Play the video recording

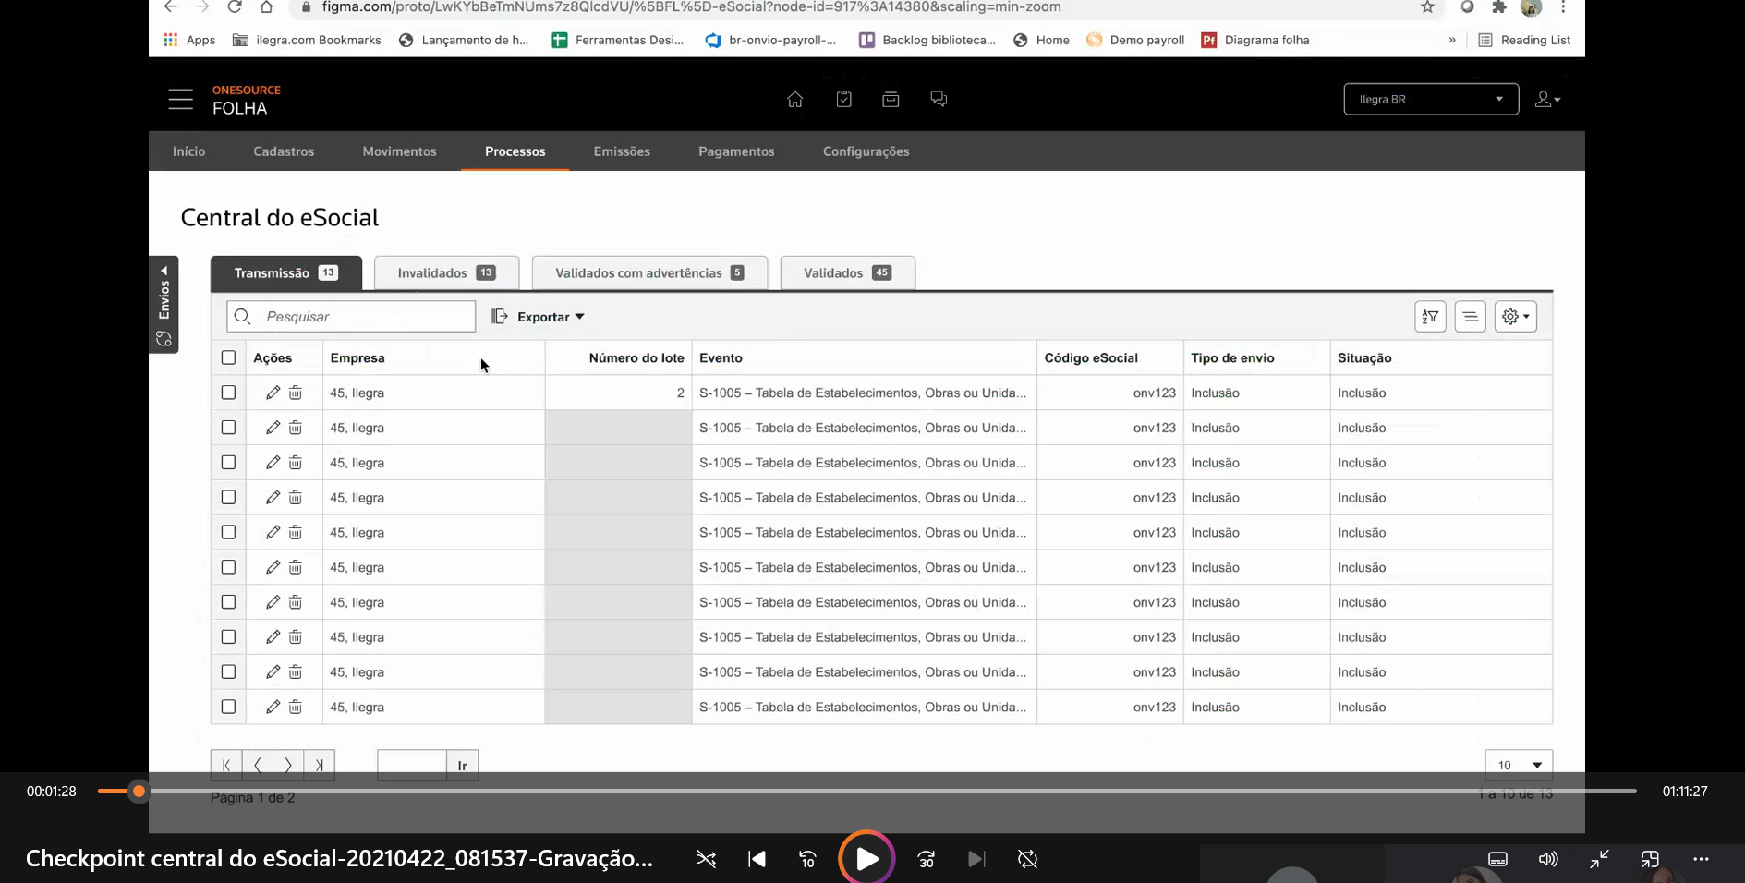click(866, 859)
